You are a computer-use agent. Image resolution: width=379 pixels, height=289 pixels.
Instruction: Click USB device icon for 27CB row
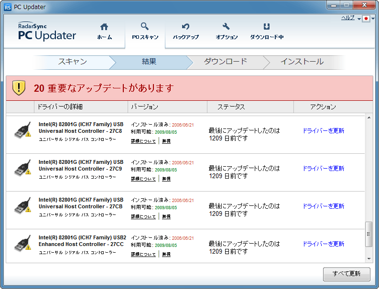(x=23, y=205)
